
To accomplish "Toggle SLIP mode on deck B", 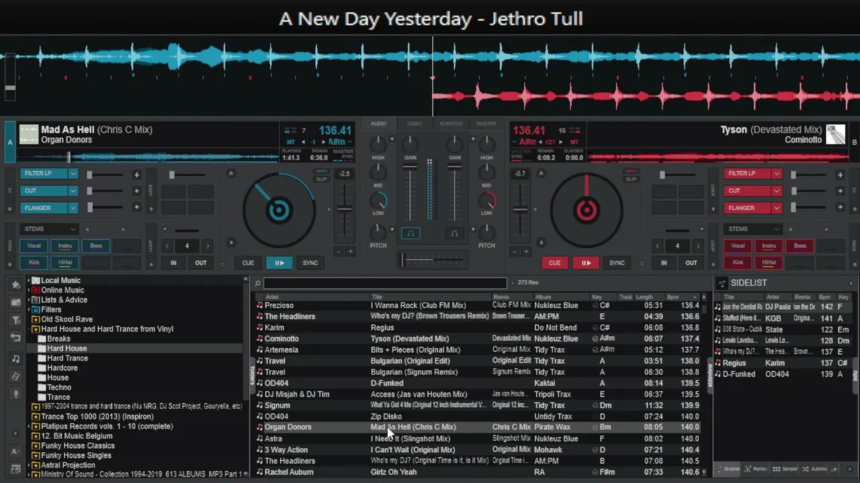I will tap(631, 179).
